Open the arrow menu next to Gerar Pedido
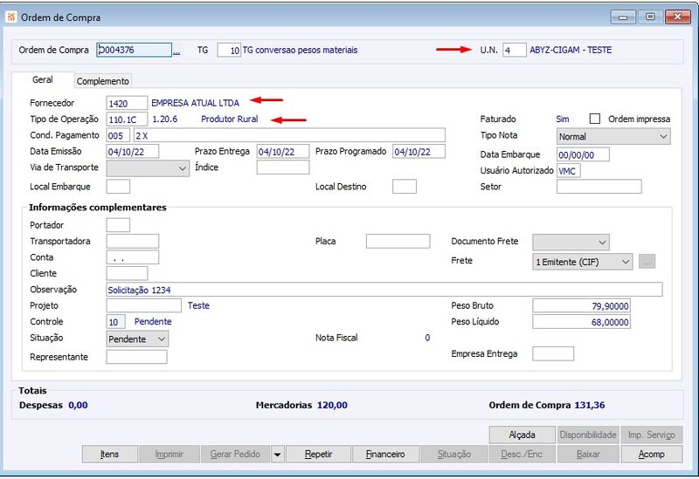The height and width of the screenshot is (479, 699). click(277, 455)
